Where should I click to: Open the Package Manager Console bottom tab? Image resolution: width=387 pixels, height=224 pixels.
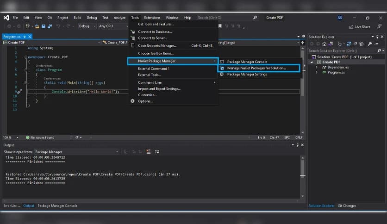click(x=57, y=206)
